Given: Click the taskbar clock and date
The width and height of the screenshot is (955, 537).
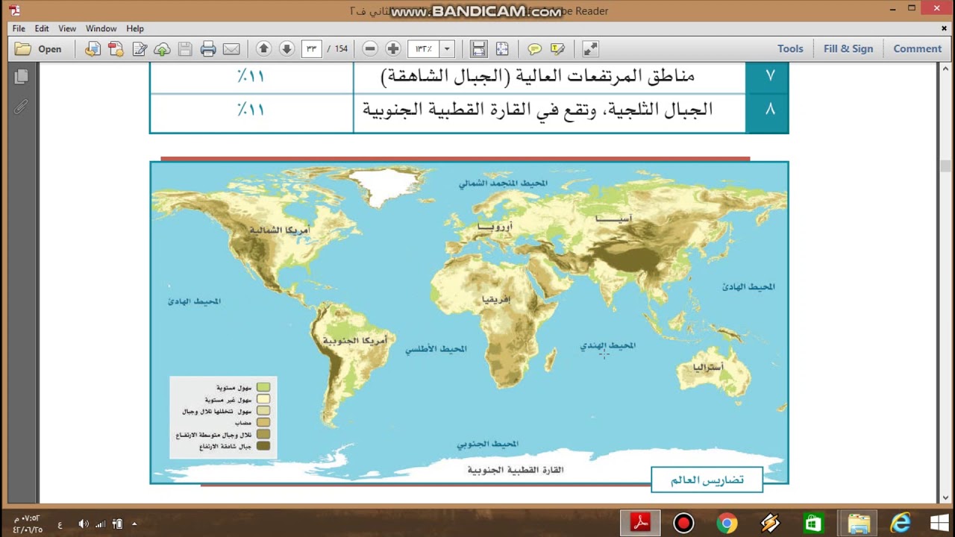Looking at the screenshot, I should pyautogui.click(x=28, y=524).
